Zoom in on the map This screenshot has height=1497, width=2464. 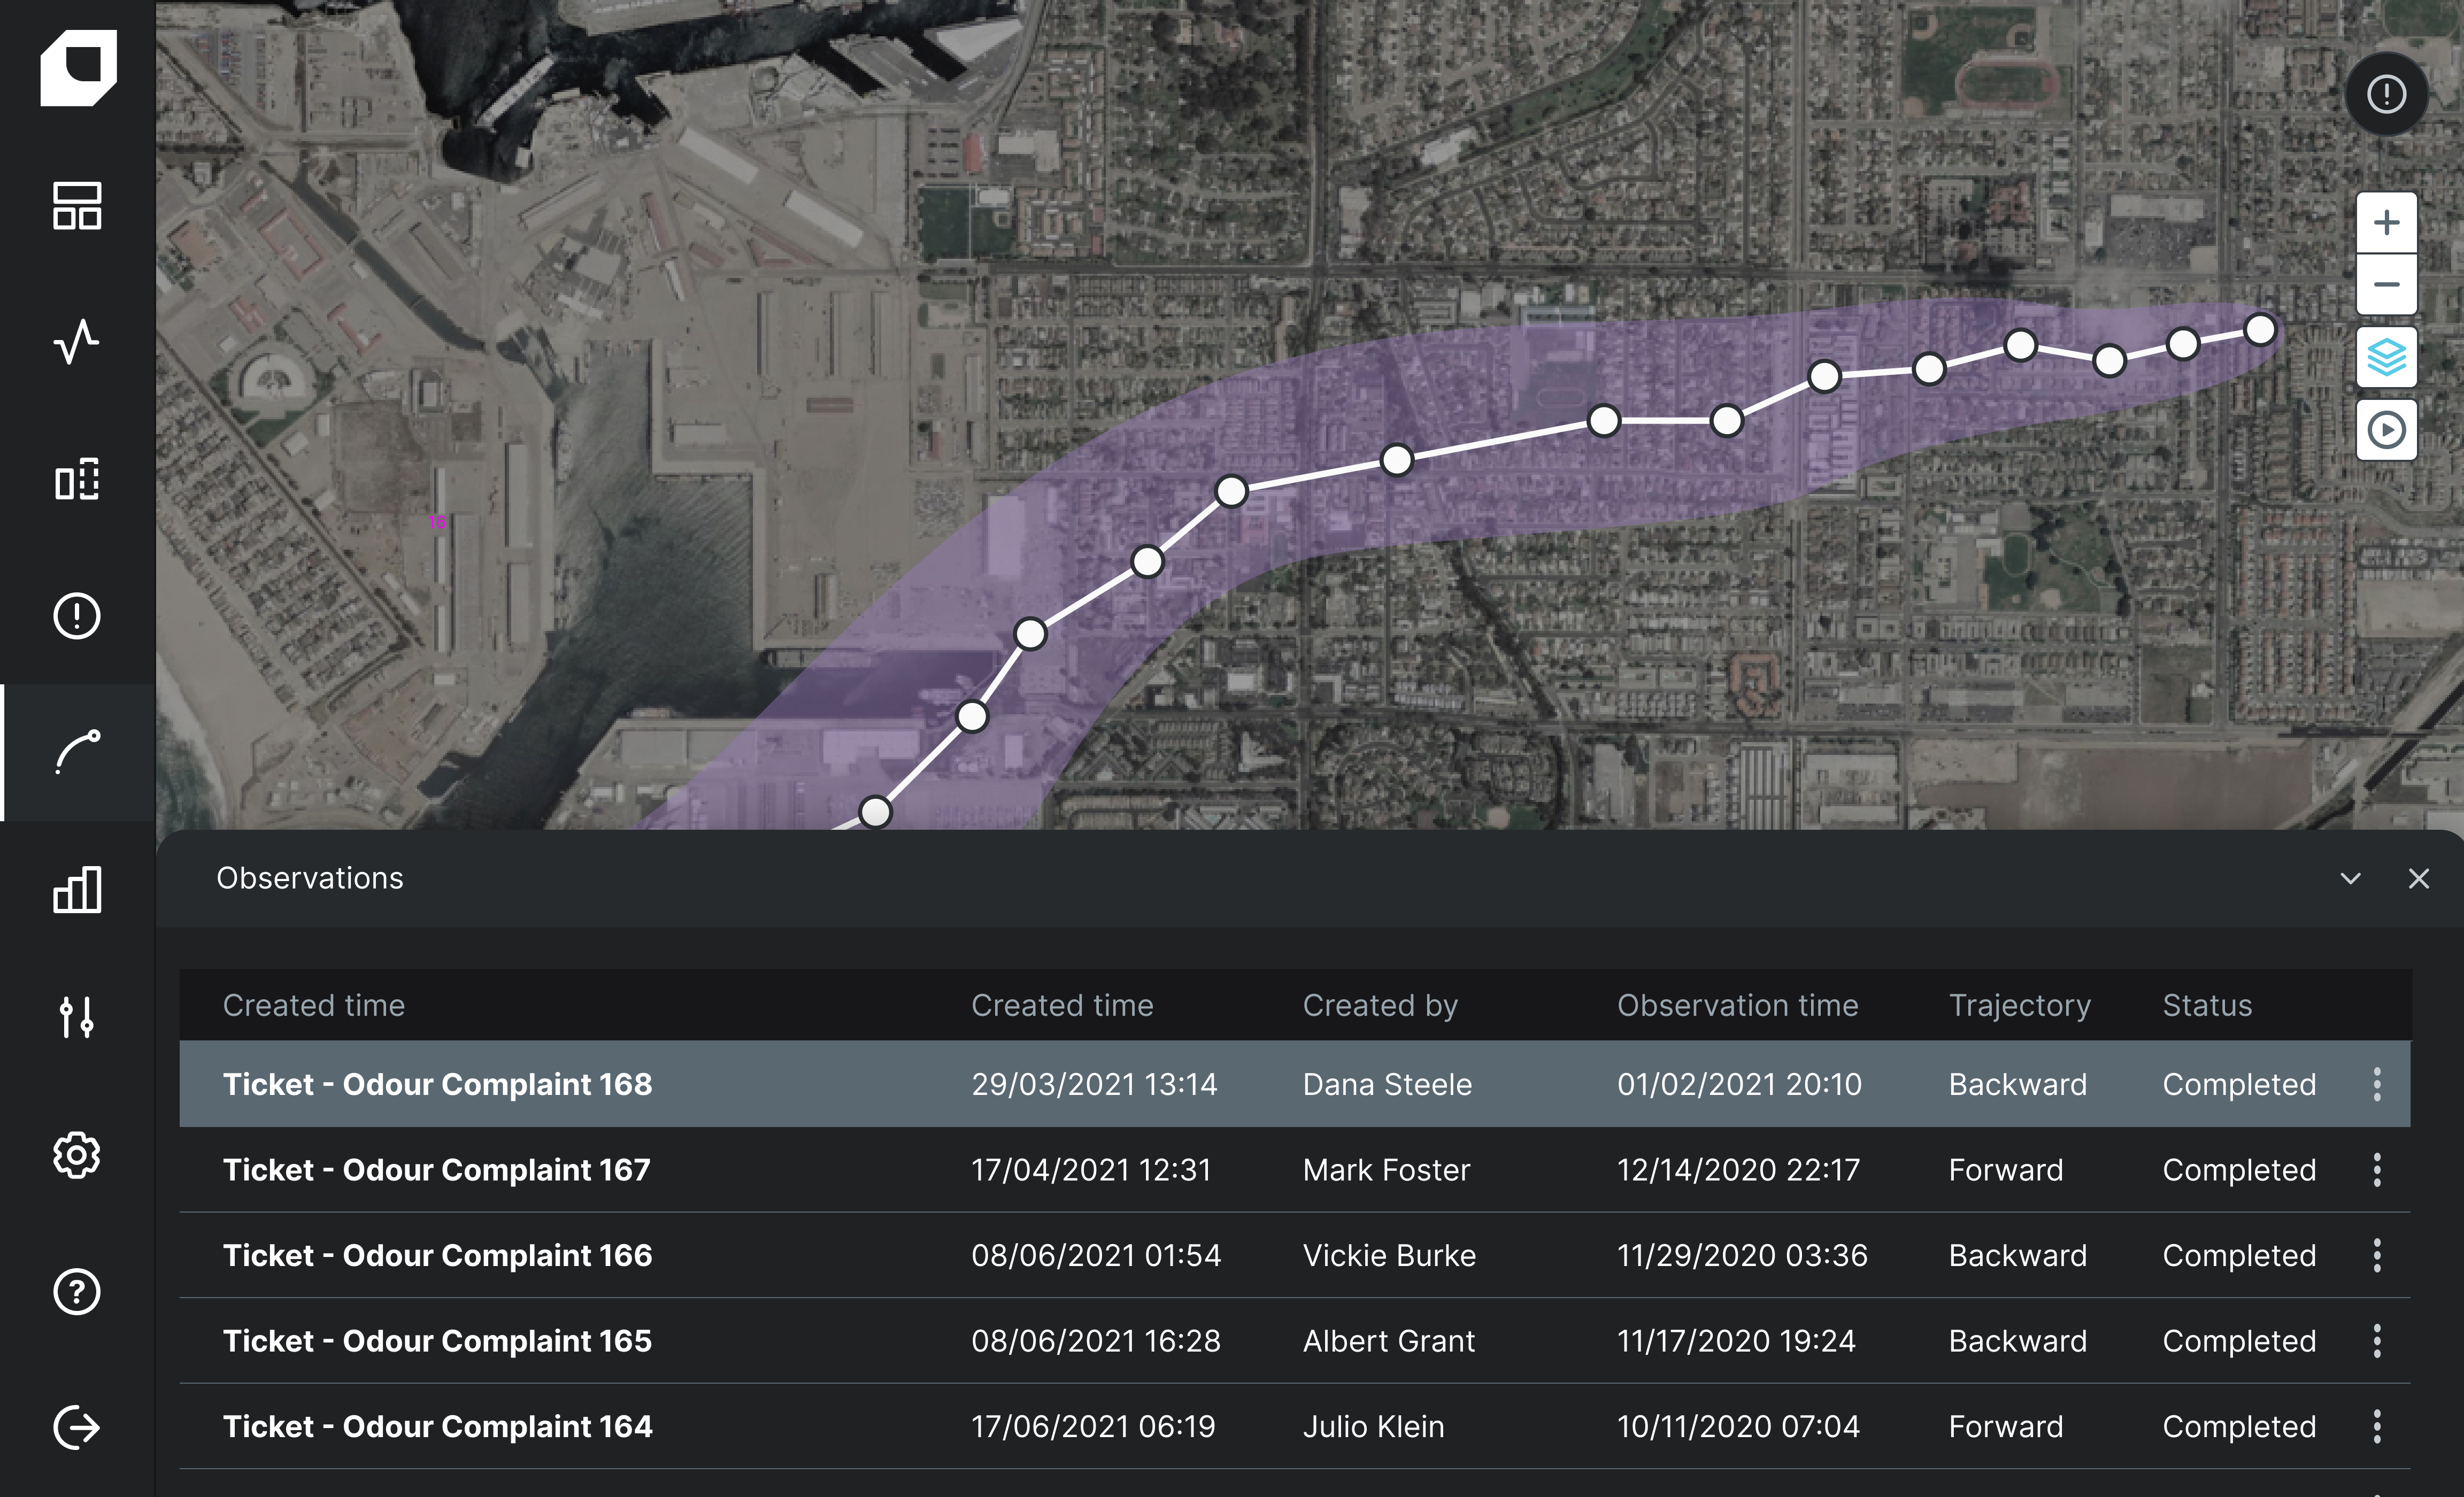[x=2386, y=222]
